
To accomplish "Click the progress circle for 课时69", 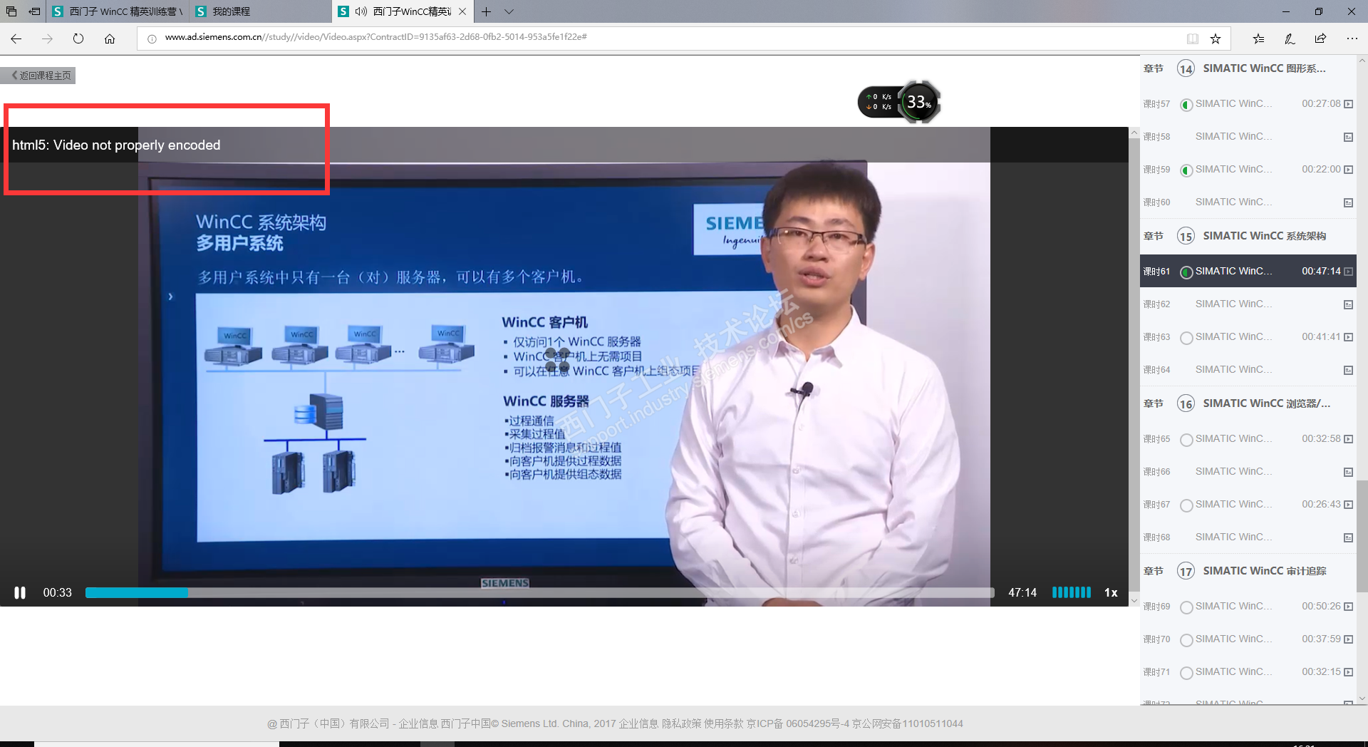I will (x=1186, y=607).
